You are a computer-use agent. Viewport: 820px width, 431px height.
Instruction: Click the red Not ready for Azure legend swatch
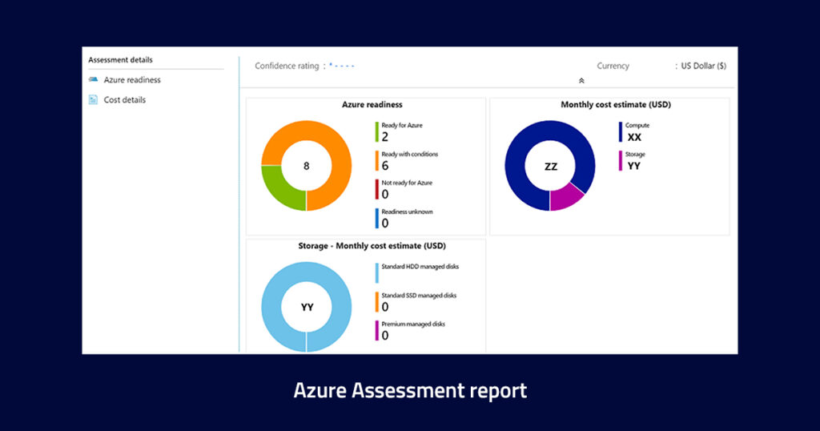376,189
